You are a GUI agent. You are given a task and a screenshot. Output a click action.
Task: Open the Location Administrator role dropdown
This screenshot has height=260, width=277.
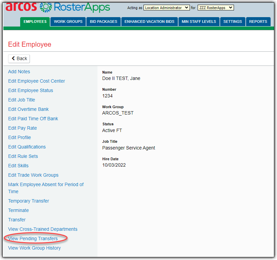click(167, 8)
